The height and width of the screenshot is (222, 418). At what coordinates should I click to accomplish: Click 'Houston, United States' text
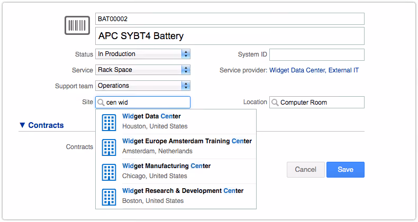click(155, 126)
